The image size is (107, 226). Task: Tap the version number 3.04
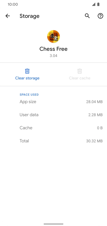pos(53,56)
